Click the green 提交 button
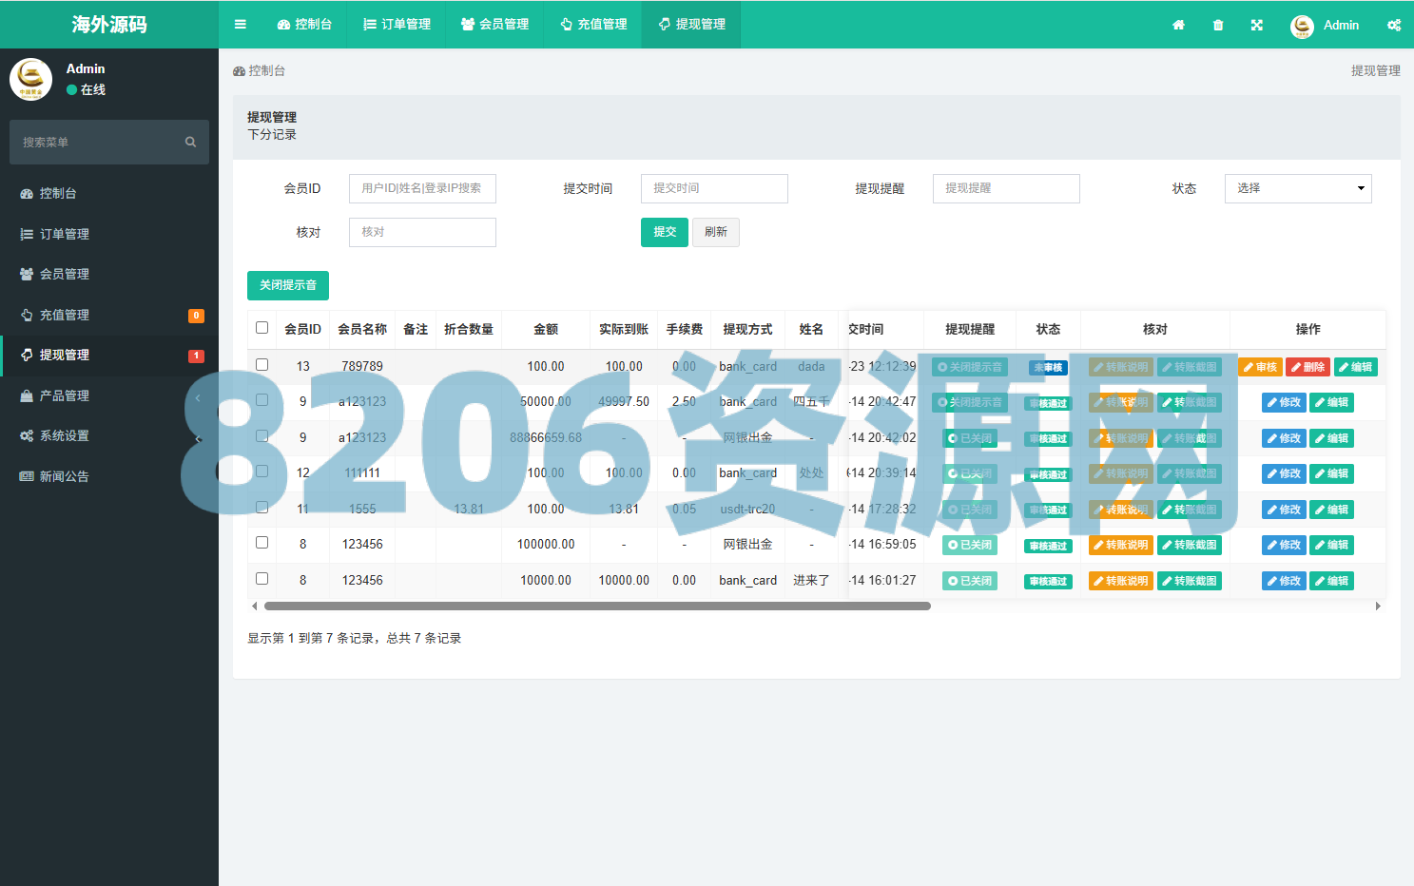The height and width of the screenshot is (886, 1414). coord(664,232)
